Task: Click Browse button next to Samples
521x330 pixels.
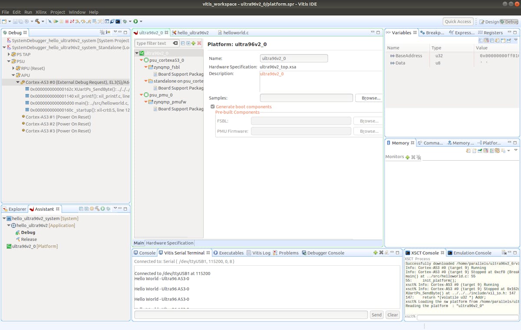Action: click(369, 98)
